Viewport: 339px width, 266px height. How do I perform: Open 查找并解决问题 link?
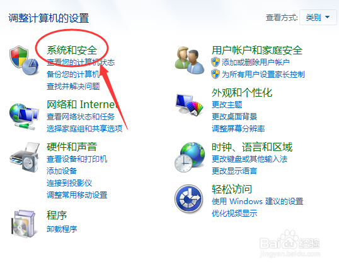[73, 87]
